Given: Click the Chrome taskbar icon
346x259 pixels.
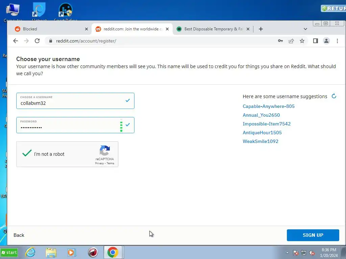Looking at the screenshot, I should click(x=113, y=252).
